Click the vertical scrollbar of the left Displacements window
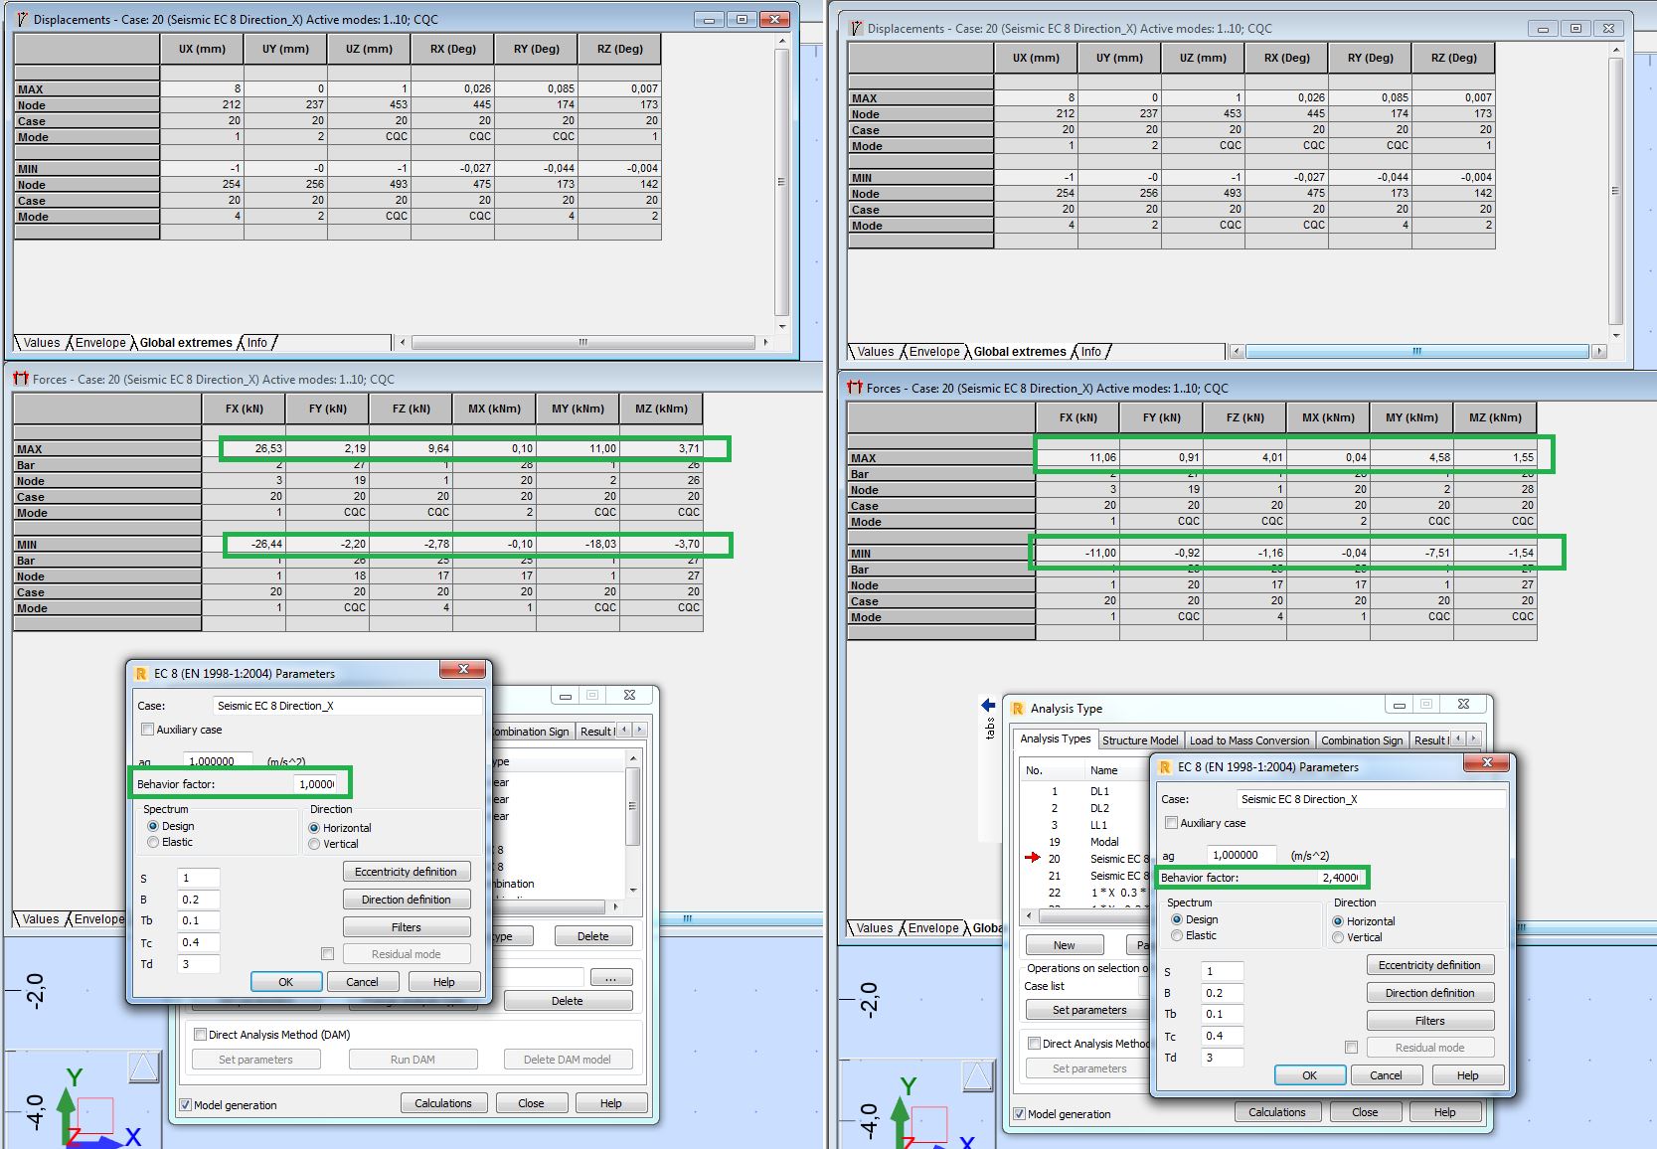Viewport: 1657px width, 1149px height. click(x=781, y=182)
